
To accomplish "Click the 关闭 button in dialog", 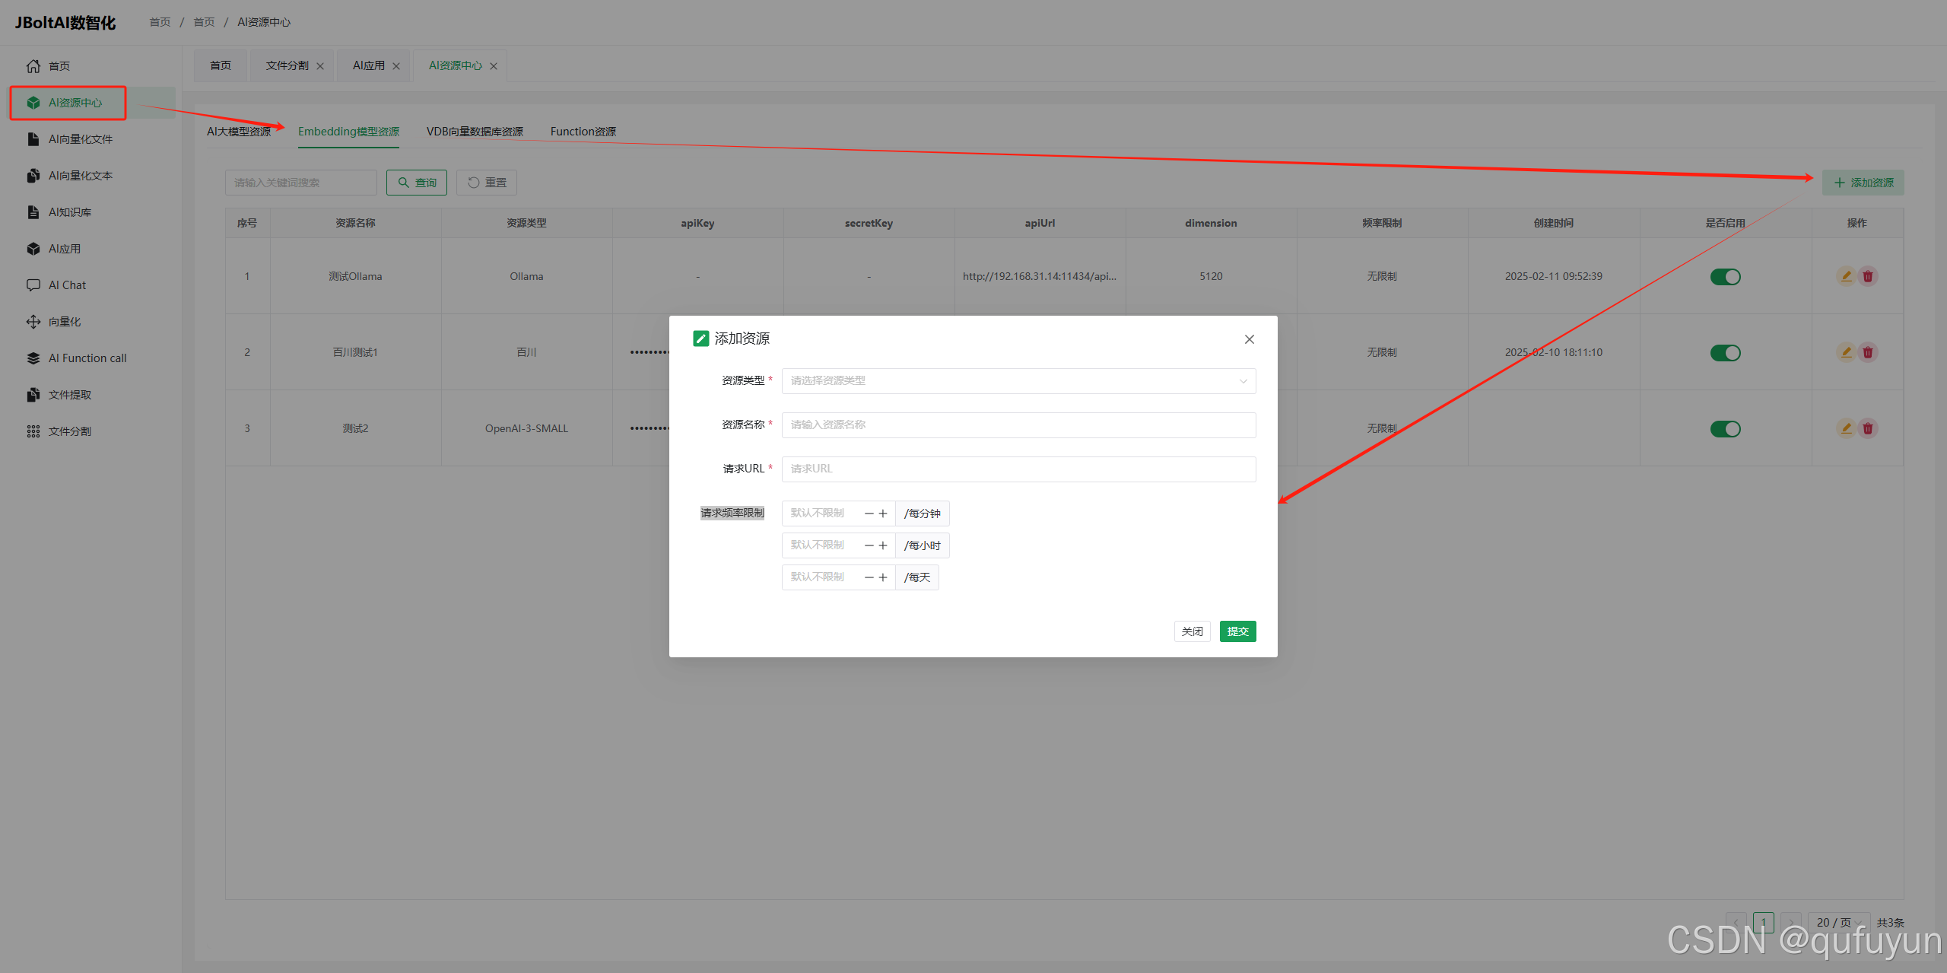I will [1192, 631].
